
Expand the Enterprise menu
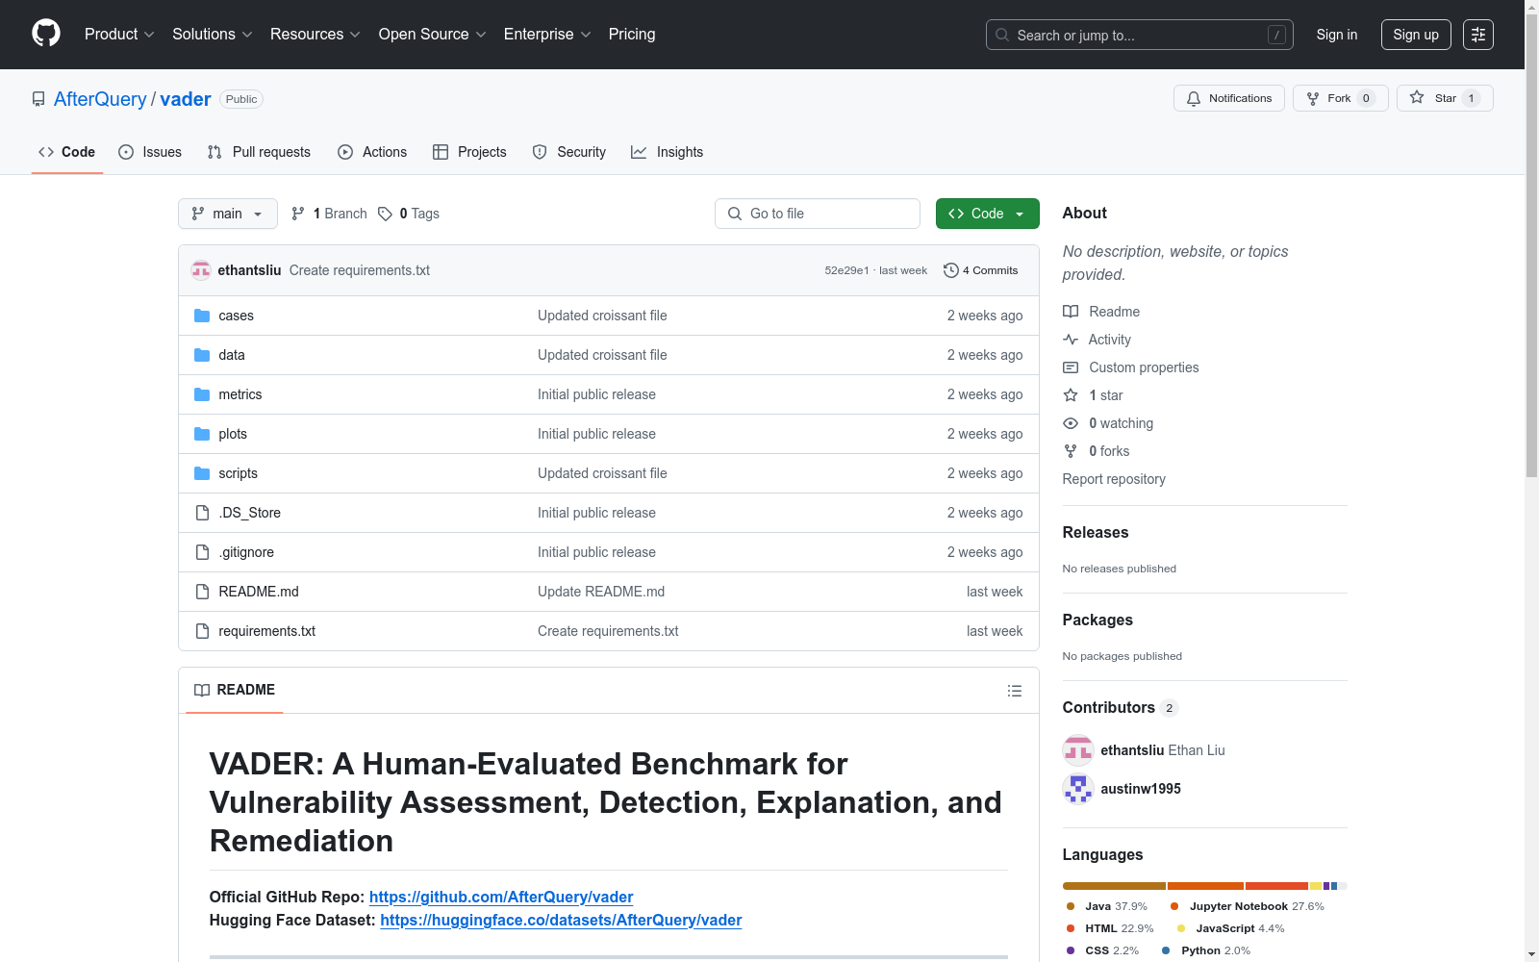tap(547, 35)
